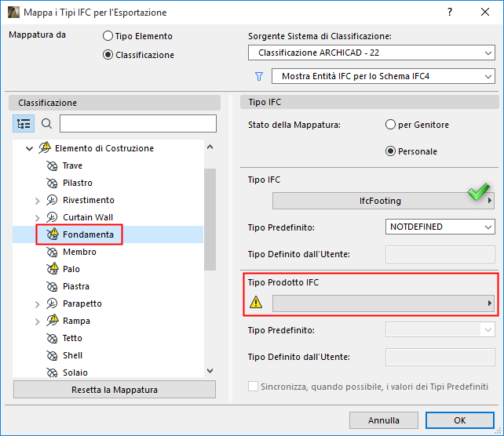Open the Classificazione ARCHICAD - 22 dropdown
The width and height of the screenshot is (504, 436).
(x=371, y=53)
